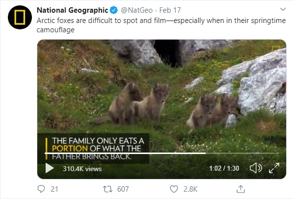
Task: Open the tweet options chevron menu
Action: (x=283, y=9)
